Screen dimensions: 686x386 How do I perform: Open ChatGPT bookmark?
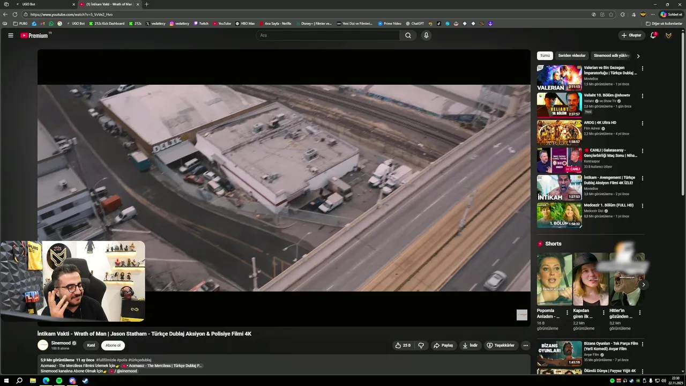tap(415, 24)
